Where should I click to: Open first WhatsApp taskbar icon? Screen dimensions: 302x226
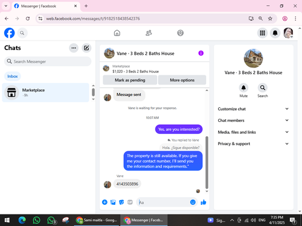click(x=36, y=220)
